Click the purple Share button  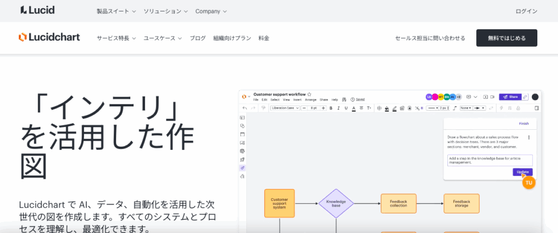point(510,97)
